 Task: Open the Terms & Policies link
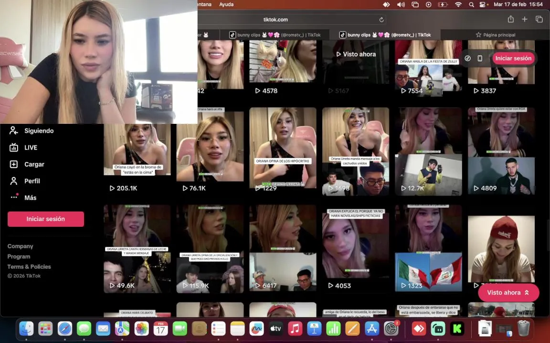[x=29, y=267]
